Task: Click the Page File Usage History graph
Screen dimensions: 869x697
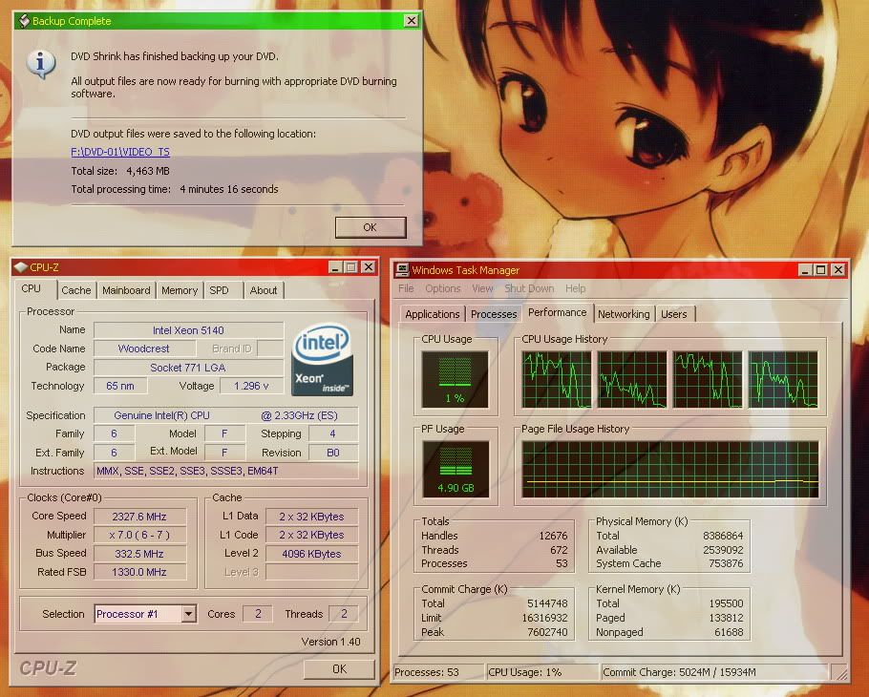Action: (669, 471)
